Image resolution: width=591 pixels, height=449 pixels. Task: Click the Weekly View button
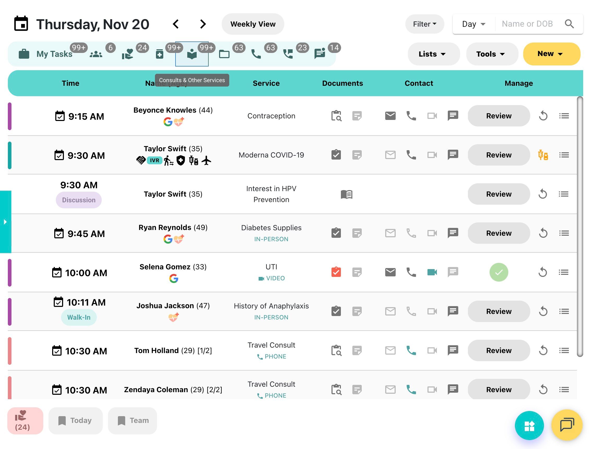tap(253, 24)
